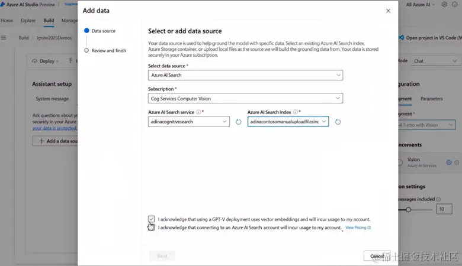Viewport: 462px width, 266px height.
Task: Select the Review and finish step
Action: 108,51
